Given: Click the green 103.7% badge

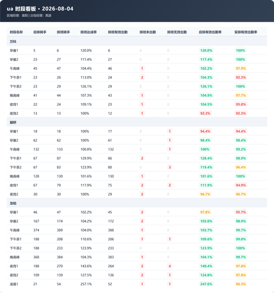Looking at the screenshot, I should coord(206,230).
